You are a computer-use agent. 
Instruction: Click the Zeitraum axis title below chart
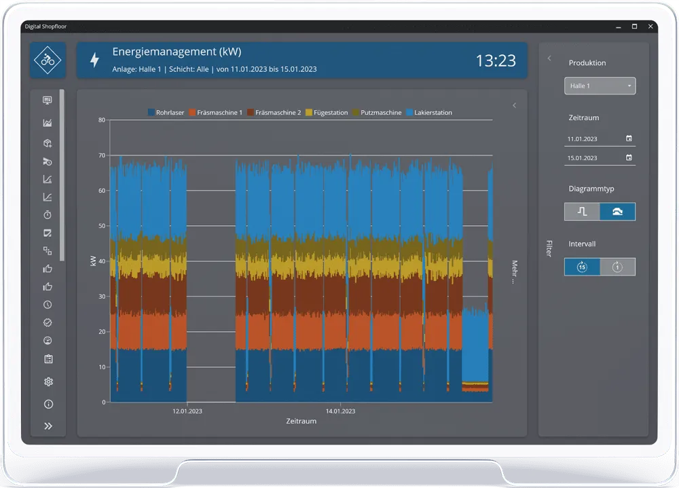click(301, 421)
